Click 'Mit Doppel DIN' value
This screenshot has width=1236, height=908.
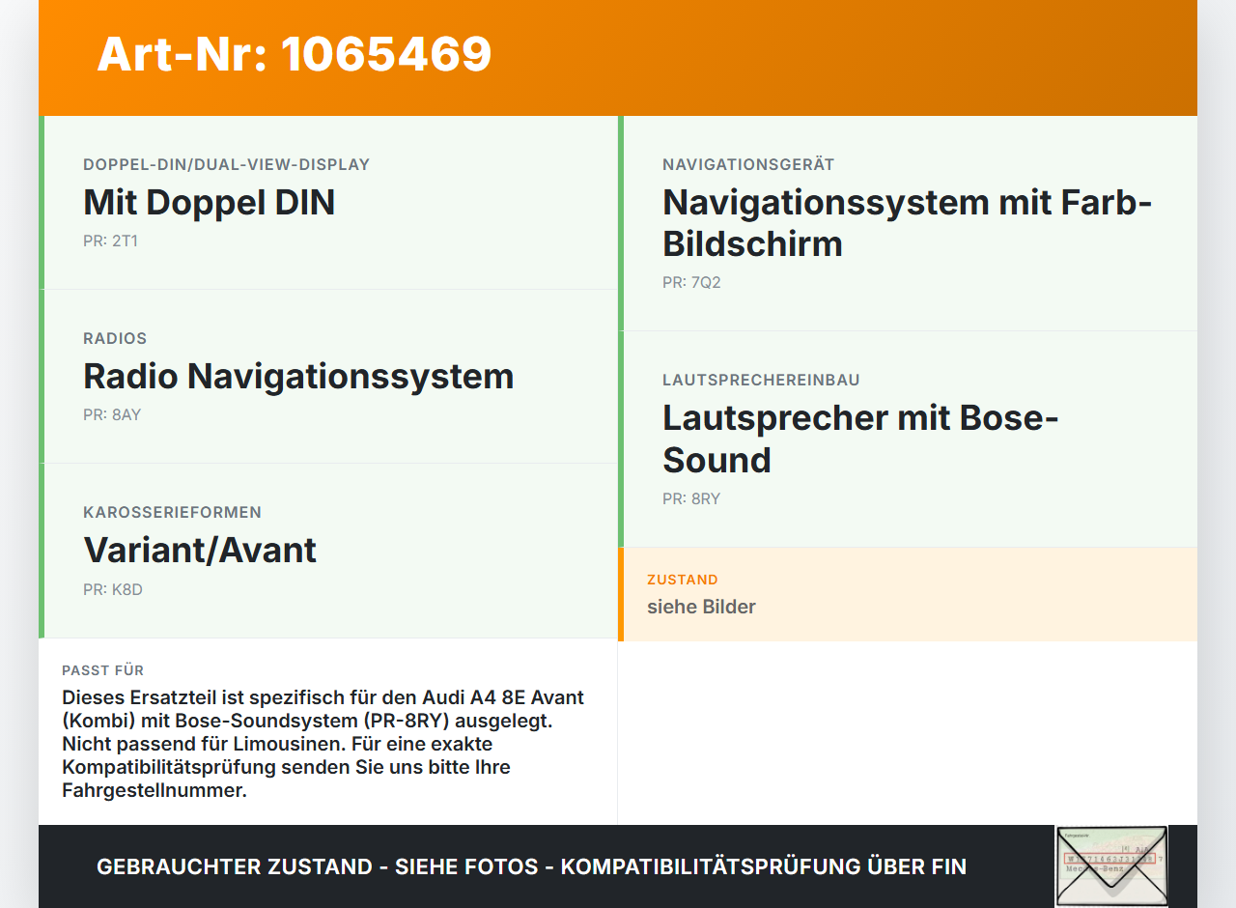click(210, 202)
